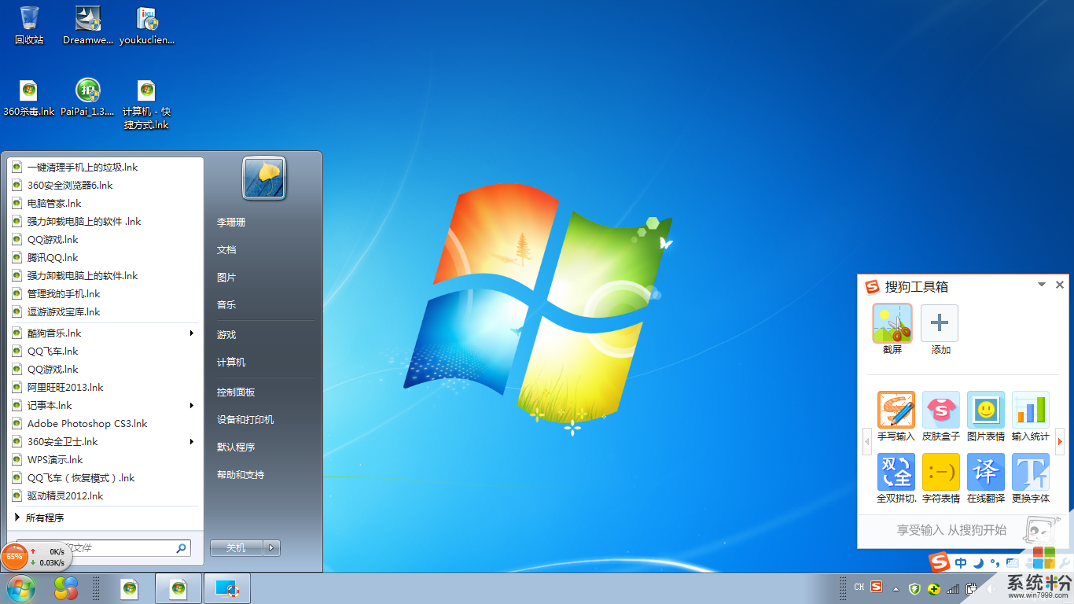Open the remote assistance monitor taskbar icon

click(227, 588)
